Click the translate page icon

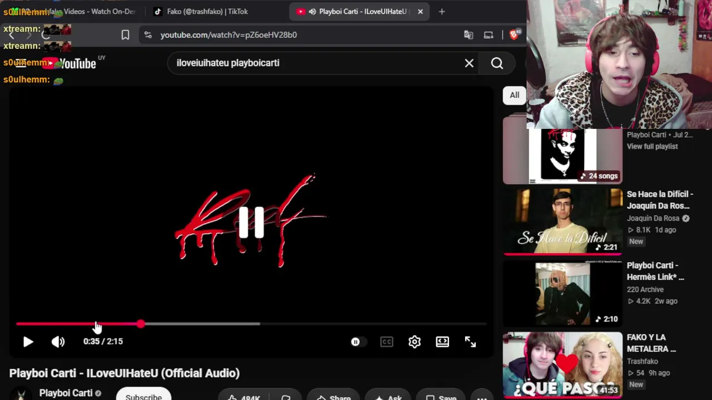point(468,35)
